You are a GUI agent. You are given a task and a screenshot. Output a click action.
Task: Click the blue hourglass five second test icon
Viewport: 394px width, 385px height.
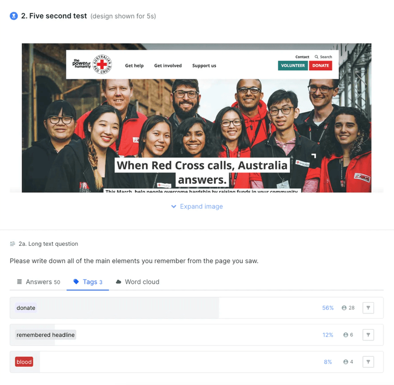pyautogui.click(x=14, y=16)
